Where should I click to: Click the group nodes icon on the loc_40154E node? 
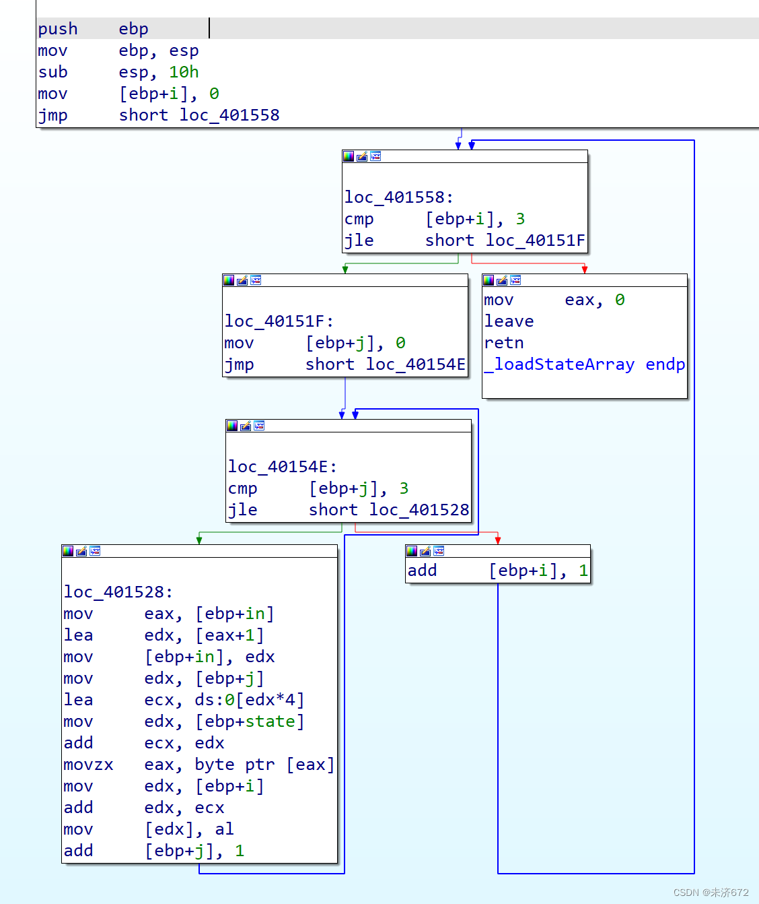pyautogui.click(x=259, y=426)
